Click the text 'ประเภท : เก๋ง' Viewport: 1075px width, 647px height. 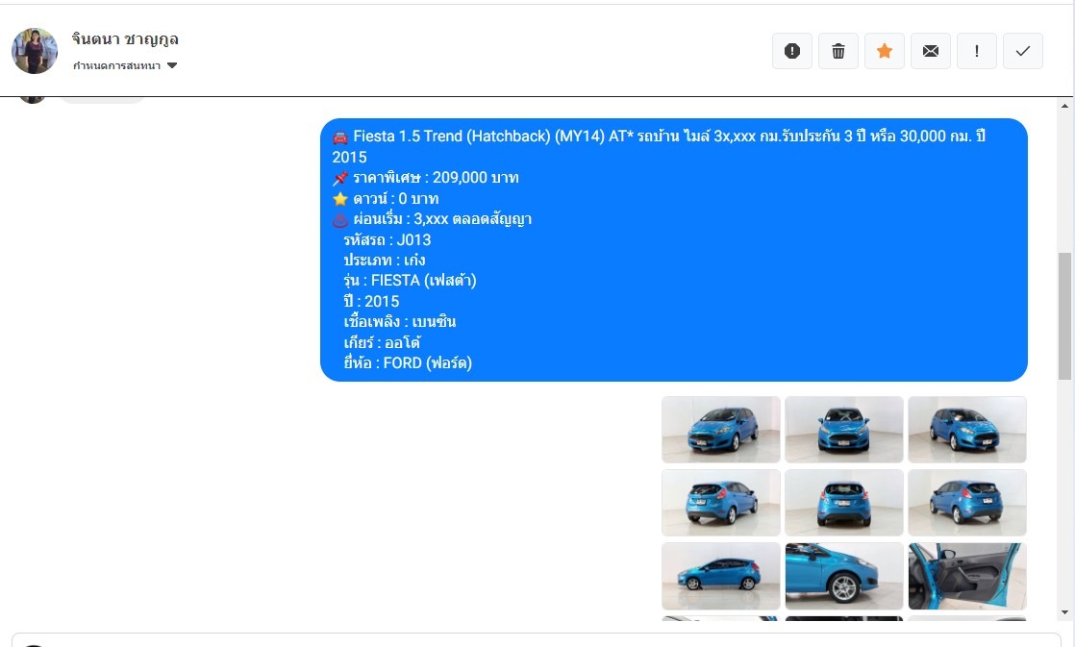[385, 261]
